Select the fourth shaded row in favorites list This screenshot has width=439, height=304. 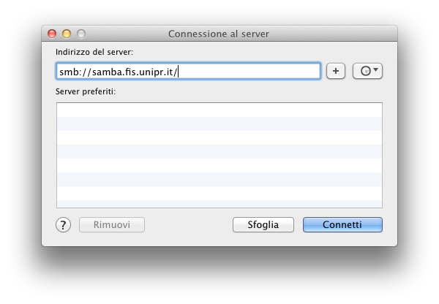(x=219, y=204)
